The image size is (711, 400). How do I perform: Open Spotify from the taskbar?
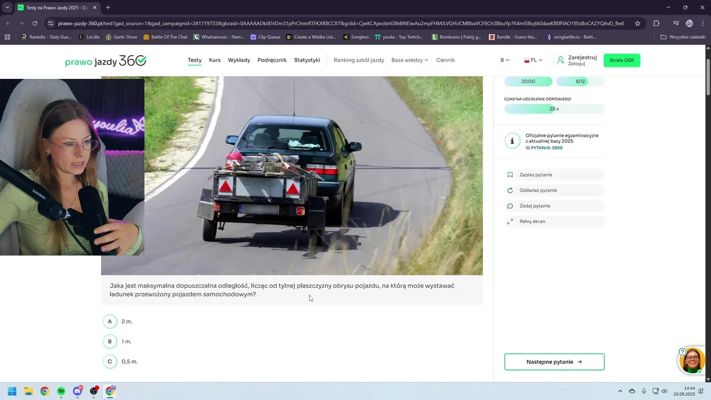61,391
